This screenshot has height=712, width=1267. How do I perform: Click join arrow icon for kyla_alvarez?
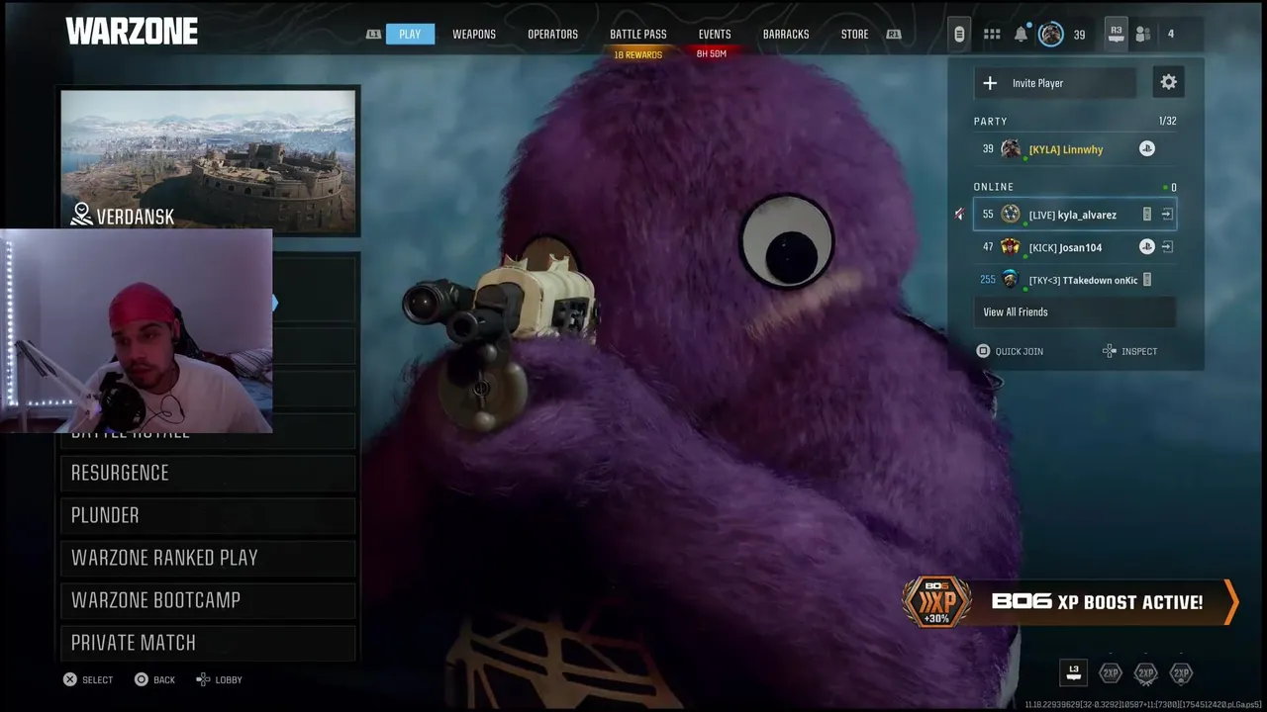tap(1166, 215)
